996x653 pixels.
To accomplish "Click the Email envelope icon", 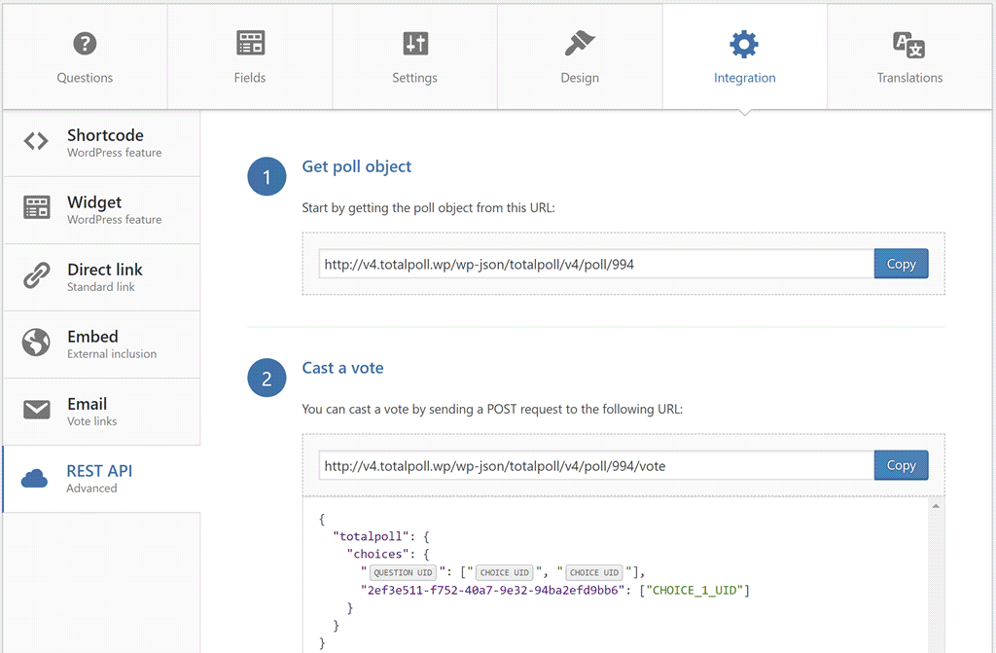I will point(36,410).
